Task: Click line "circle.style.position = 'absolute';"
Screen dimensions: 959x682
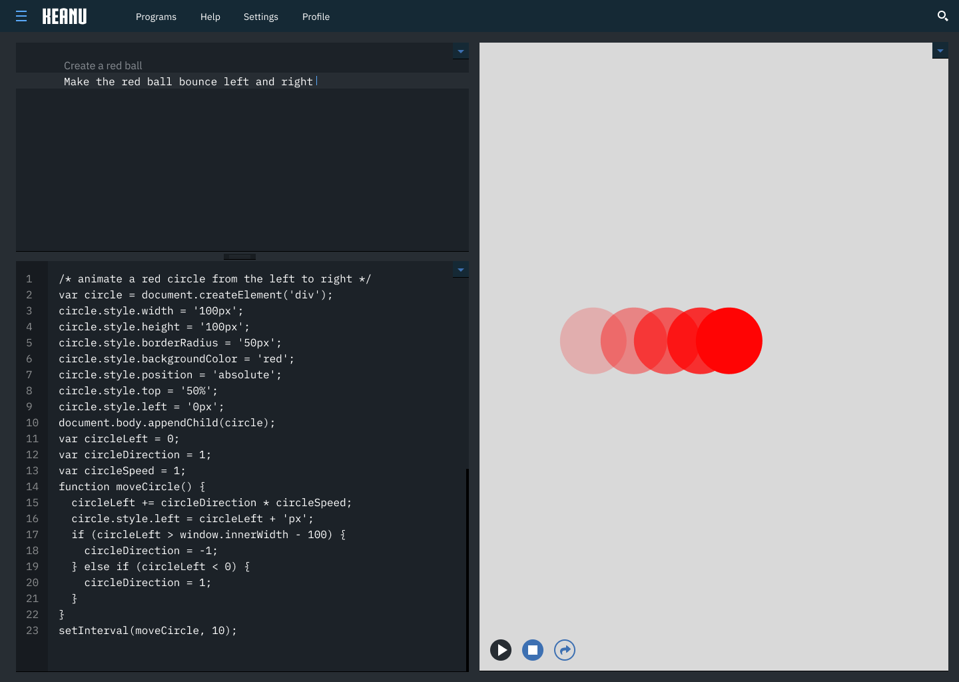Action: pos(170,375)
